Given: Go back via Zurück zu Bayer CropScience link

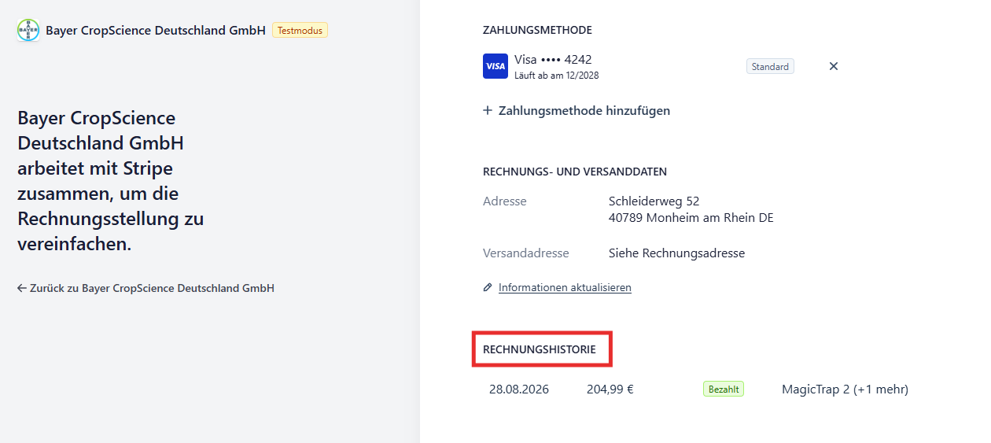Looking at the screenshot, I should [x=146, y=288].
